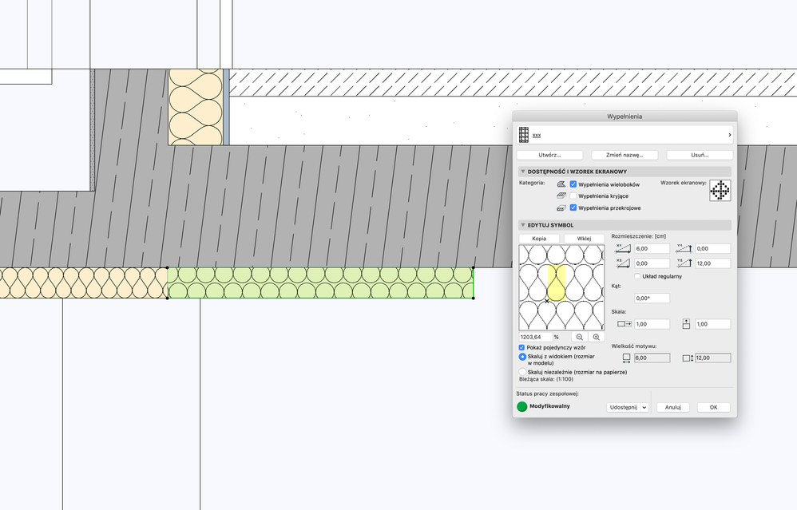The width and height of the screenshot is (797, 510).
Task: Enable the Układ regularny checkbox
Action: click(637, 276)
